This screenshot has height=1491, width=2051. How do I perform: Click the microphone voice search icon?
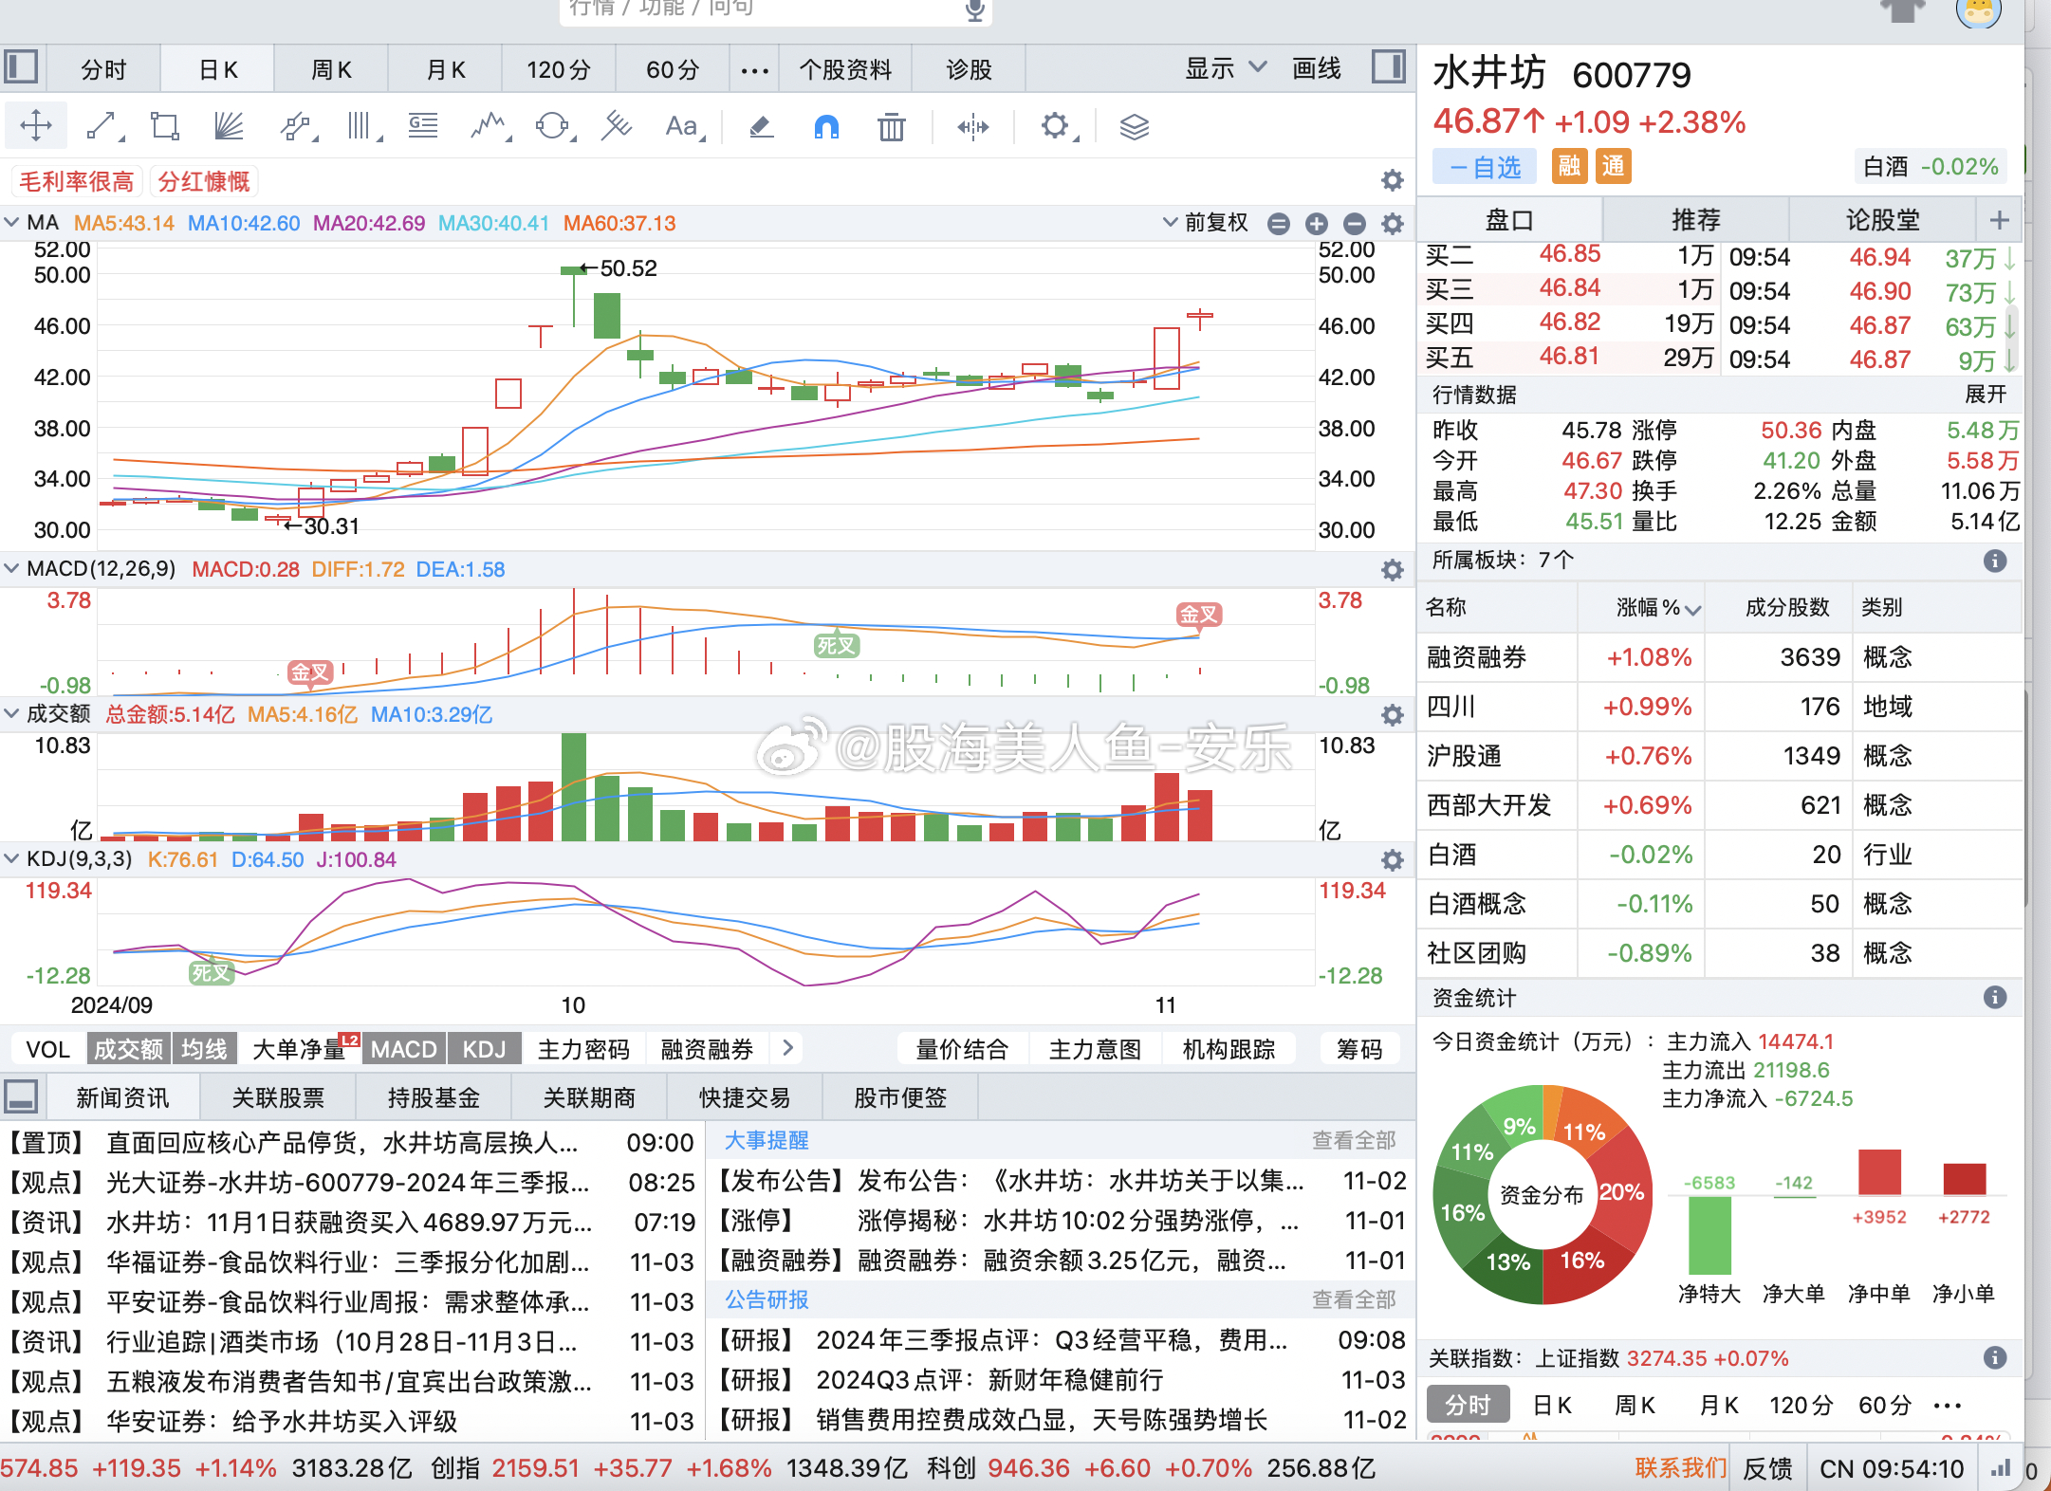pos(974,9)
